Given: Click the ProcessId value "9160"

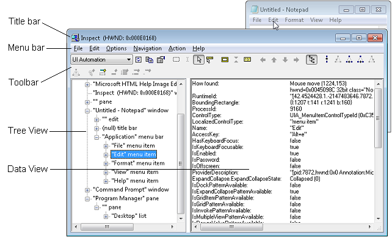Looking at the screenshot, I should 296,109.
